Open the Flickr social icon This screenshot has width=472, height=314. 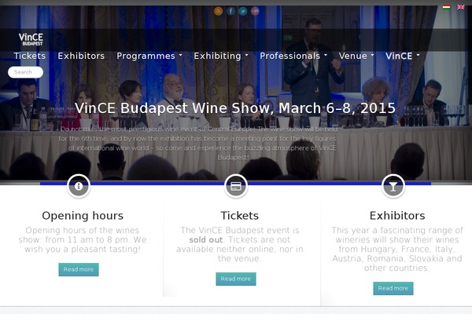point(255,12)
